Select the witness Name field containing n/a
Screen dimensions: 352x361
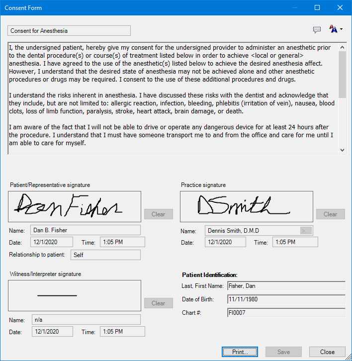point(85,319)
